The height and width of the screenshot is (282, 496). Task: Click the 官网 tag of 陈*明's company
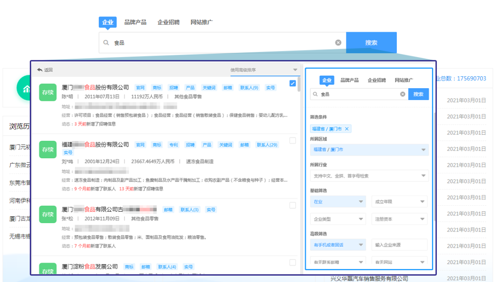[140, 88]
